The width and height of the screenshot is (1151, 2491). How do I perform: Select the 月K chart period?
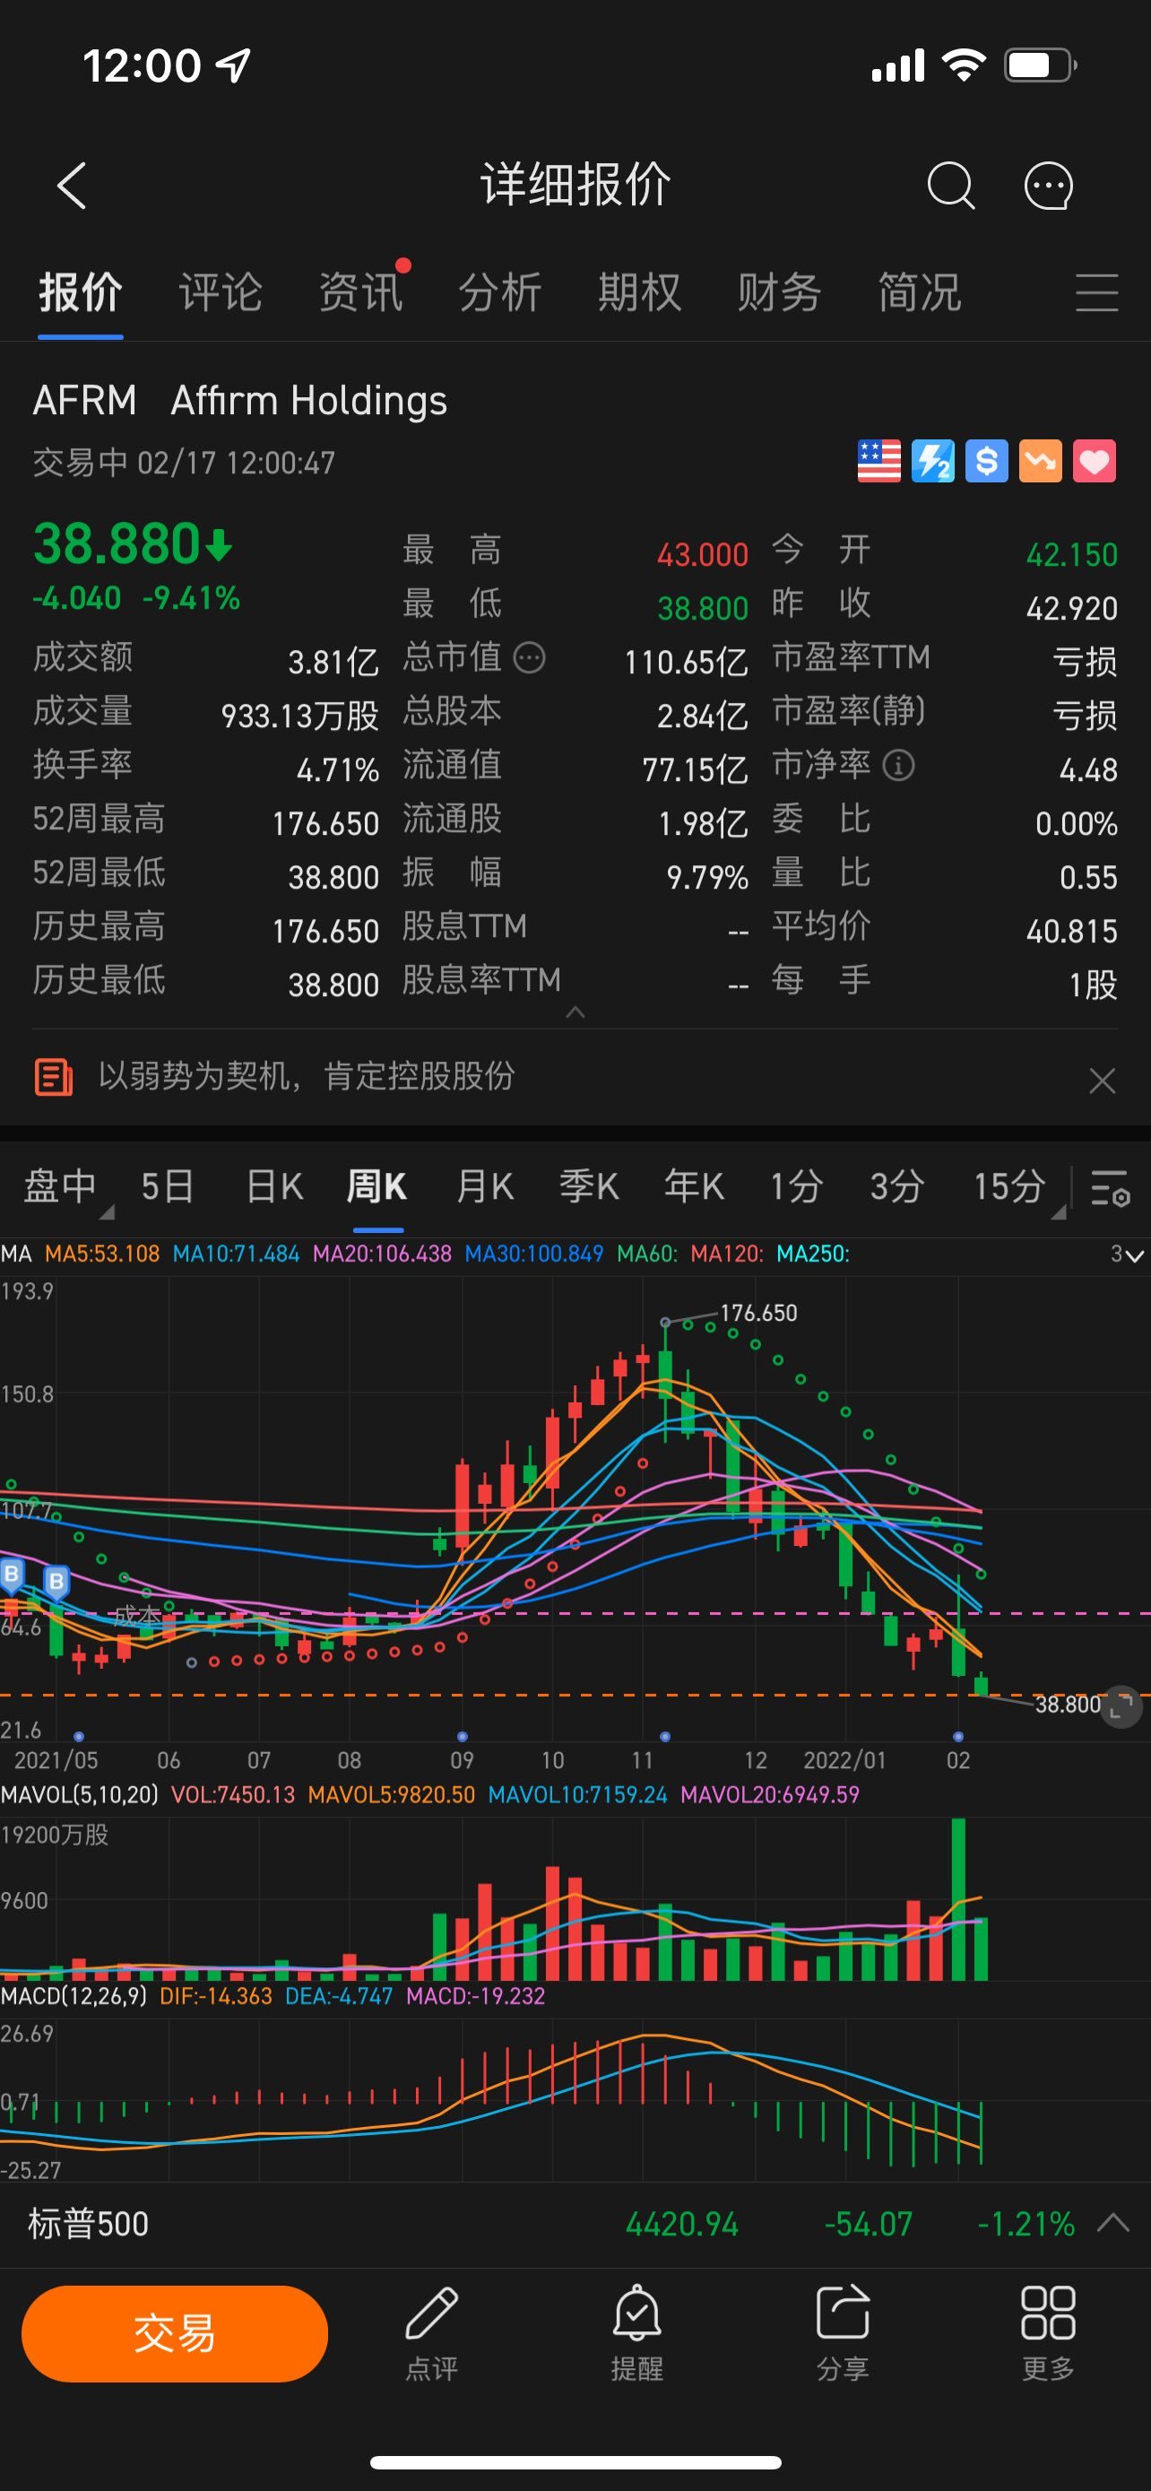click(x=484, y=1186)
